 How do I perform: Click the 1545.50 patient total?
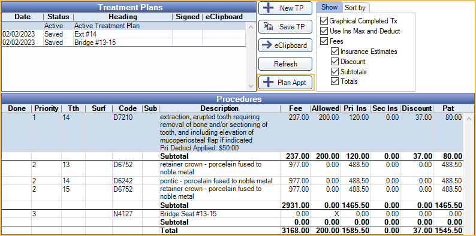[448, 231]
